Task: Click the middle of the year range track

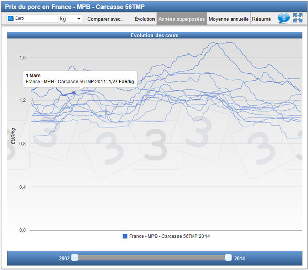Action: [151, 258]
